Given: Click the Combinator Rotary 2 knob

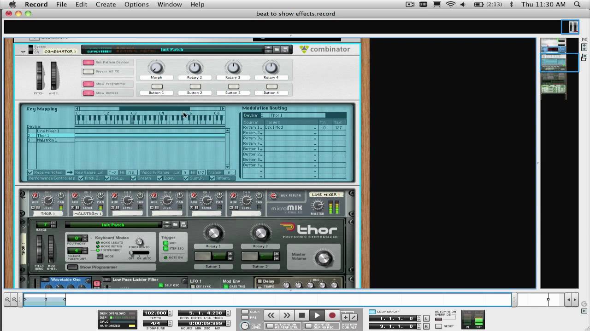Looking at the screenshot, I should pos(195,68).
